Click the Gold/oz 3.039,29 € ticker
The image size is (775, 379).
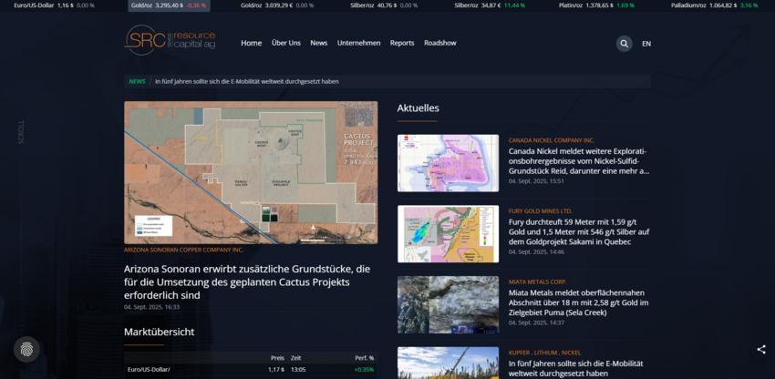coord(277,5)
